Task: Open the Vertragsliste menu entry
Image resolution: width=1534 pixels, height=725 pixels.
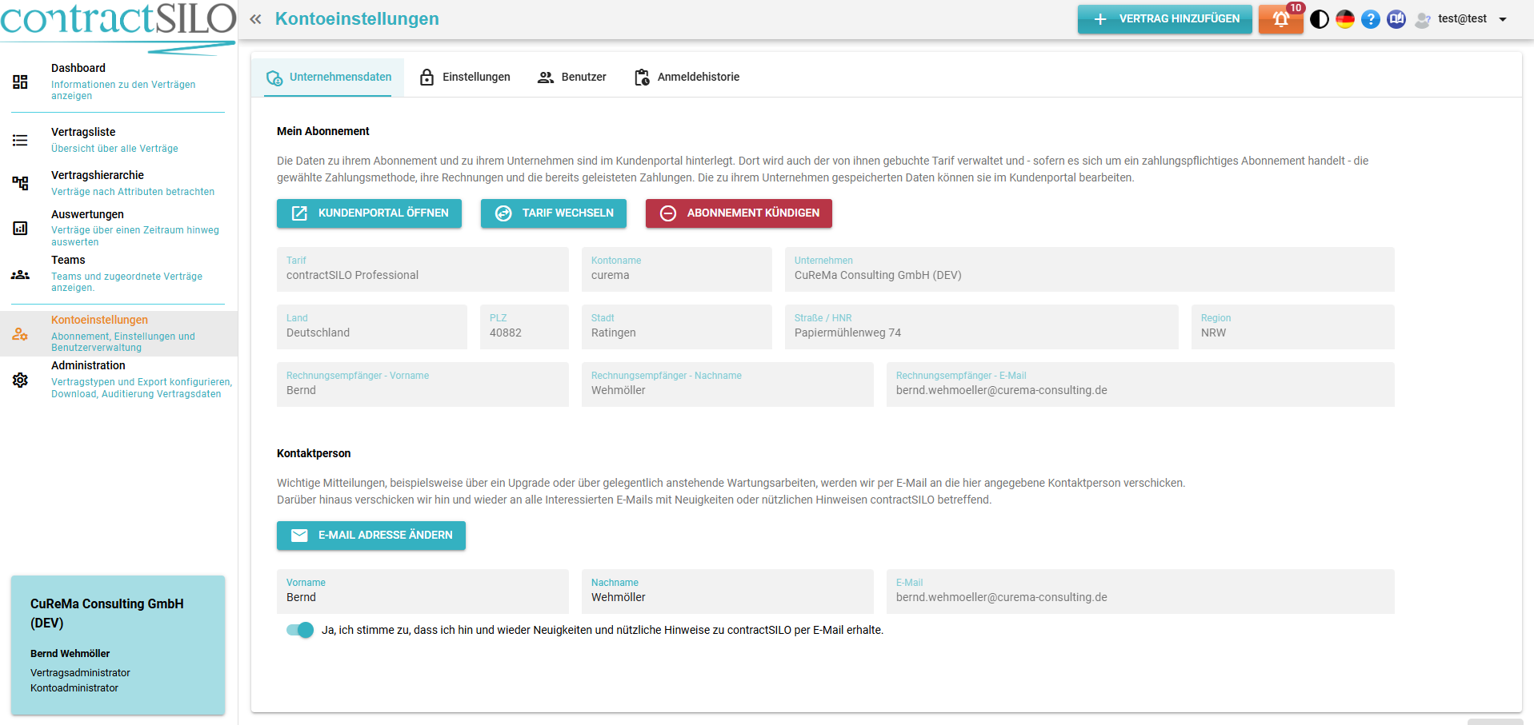Action: click(118, 140)
